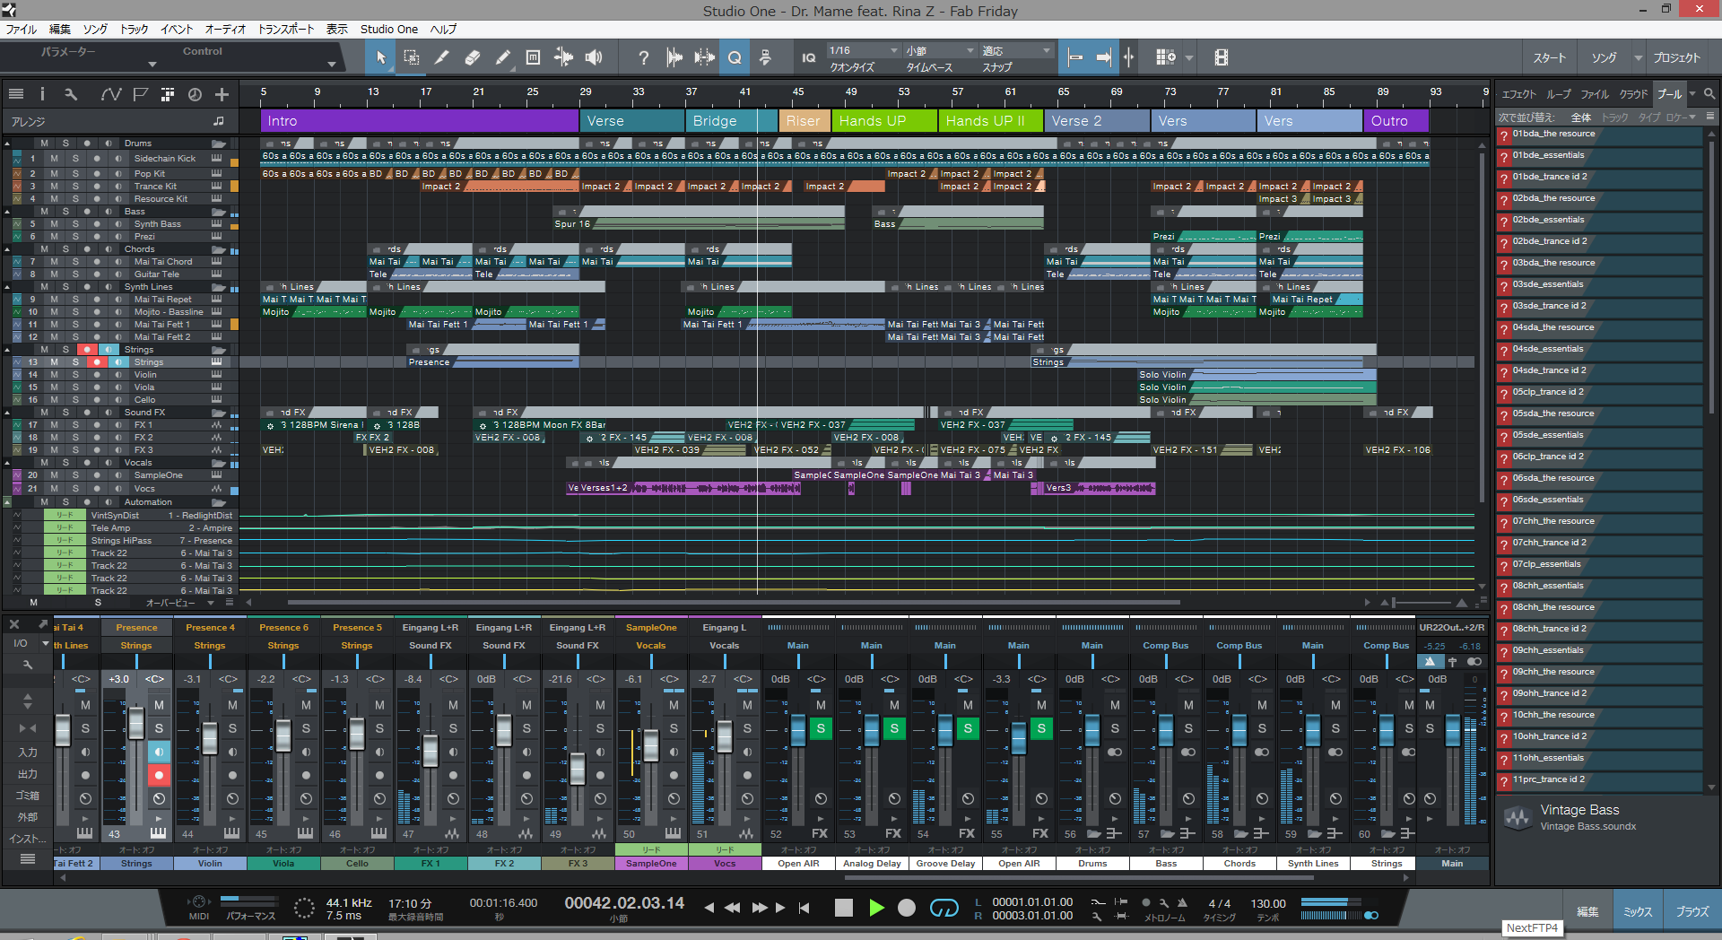Open the Studio One menu
The image size is (1722, 940).
point(388,29)
